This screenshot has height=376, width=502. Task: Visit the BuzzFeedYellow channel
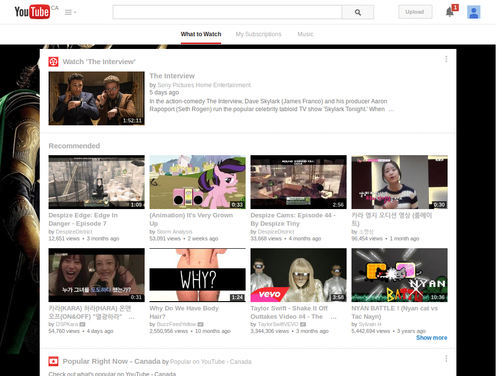(x=176, y=324)
